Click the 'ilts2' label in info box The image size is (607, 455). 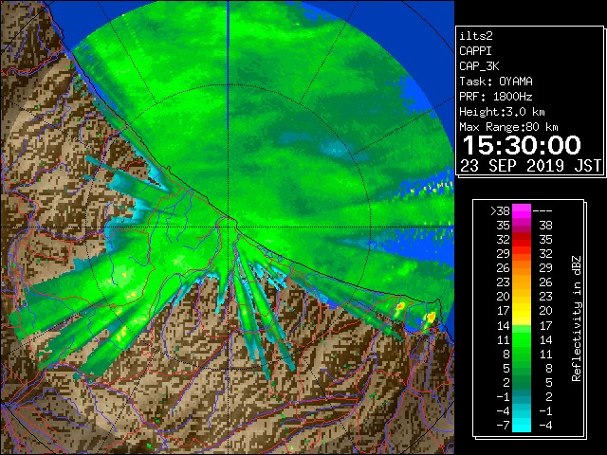476,36
